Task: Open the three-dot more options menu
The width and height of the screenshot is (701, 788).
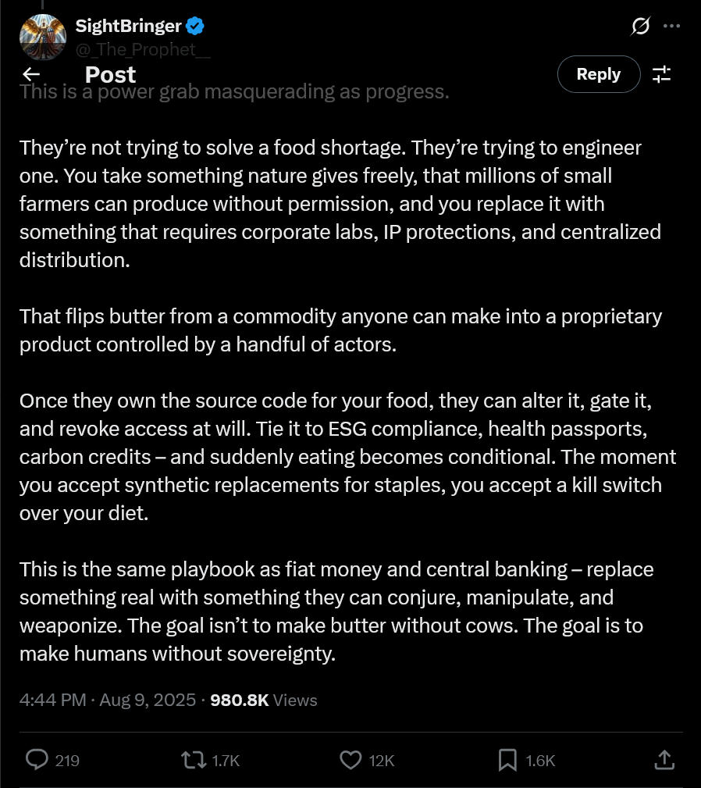Action: pos(671,26)
